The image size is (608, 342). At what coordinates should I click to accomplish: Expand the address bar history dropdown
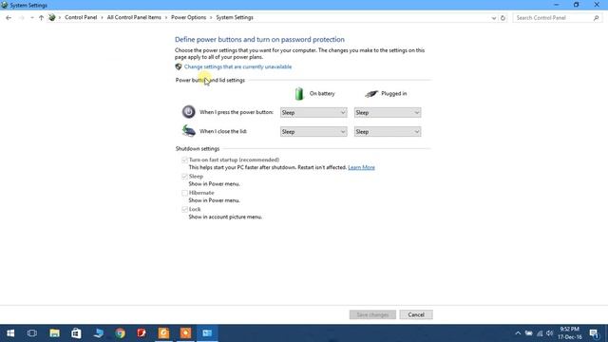494,18
